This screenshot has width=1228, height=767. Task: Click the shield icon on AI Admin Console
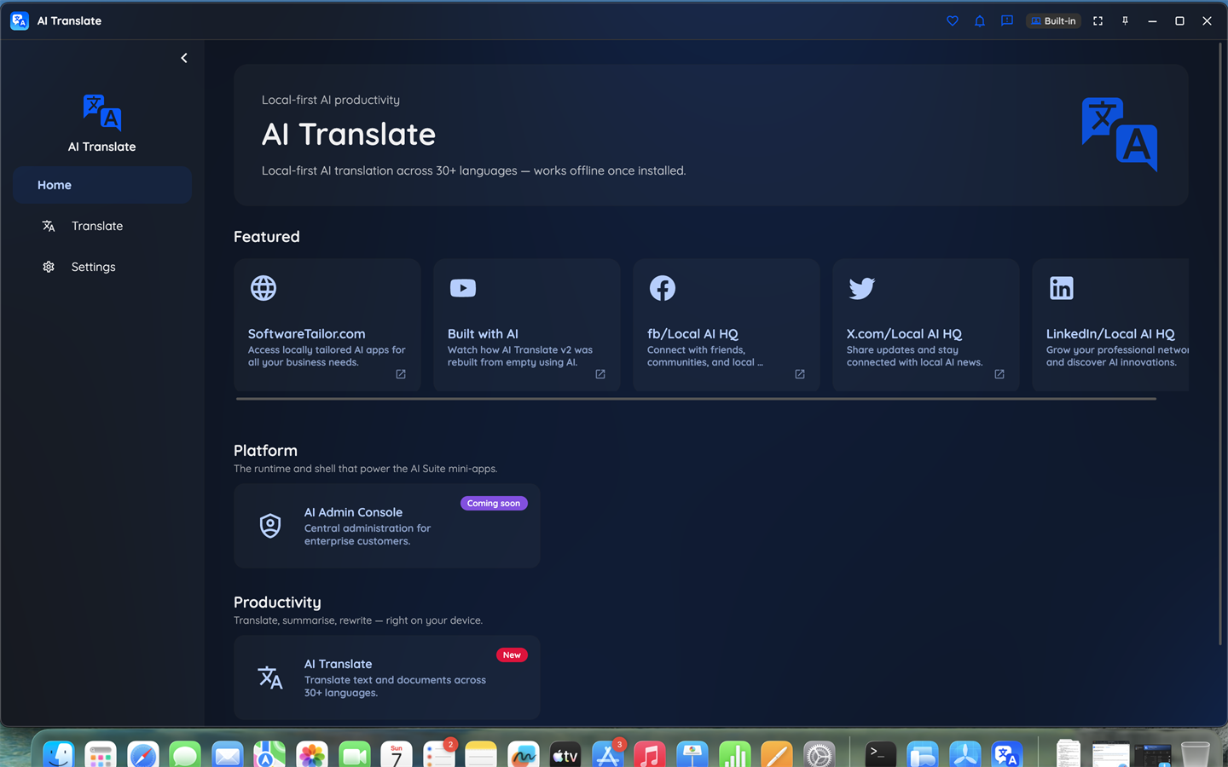(x=270, y=526)
